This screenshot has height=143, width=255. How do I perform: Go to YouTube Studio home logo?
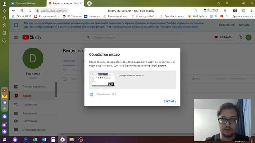click(31, 37)
